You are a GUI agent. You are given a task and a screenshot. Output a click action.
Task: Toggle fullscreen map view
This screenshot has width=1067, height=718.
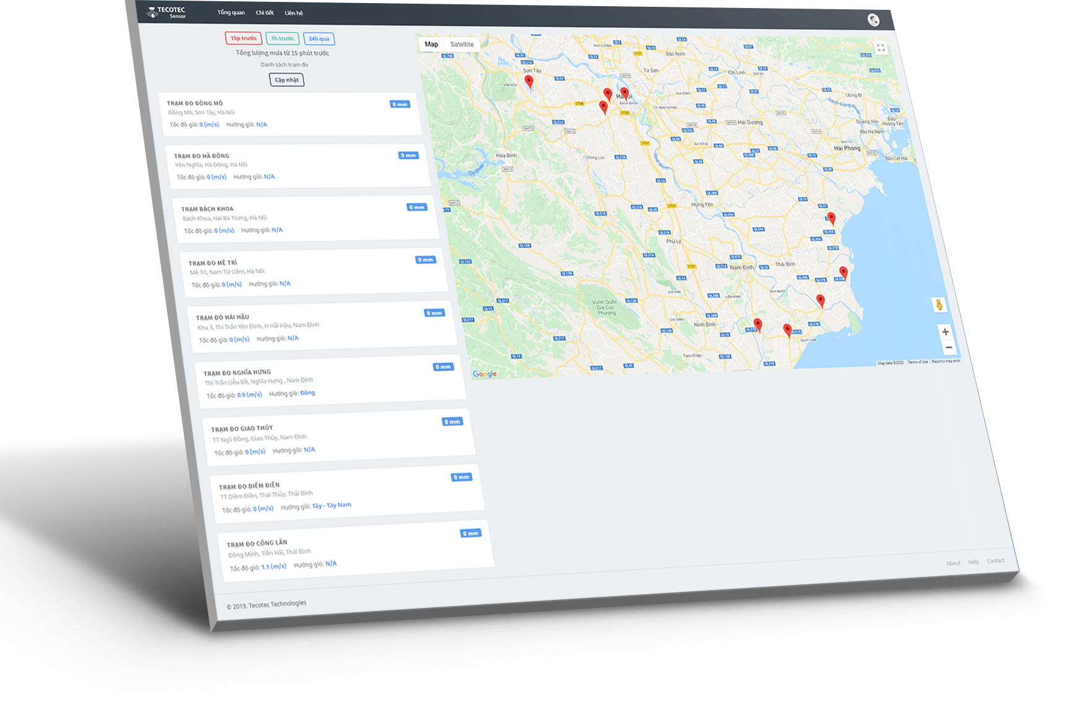click(880, 48)
